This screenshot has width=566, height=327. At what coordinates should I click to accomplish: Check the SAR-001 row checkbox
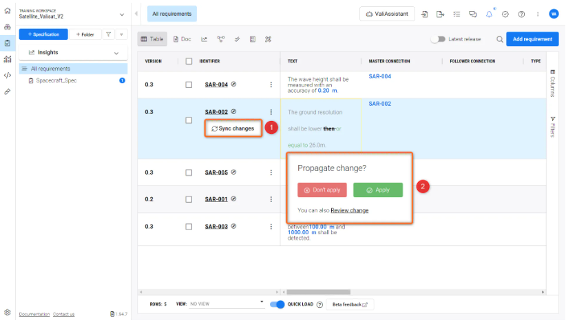[189, 199]
